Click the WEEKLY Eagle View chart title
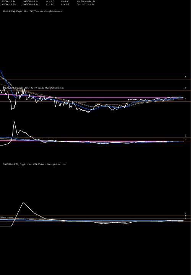 pos(33,88)
